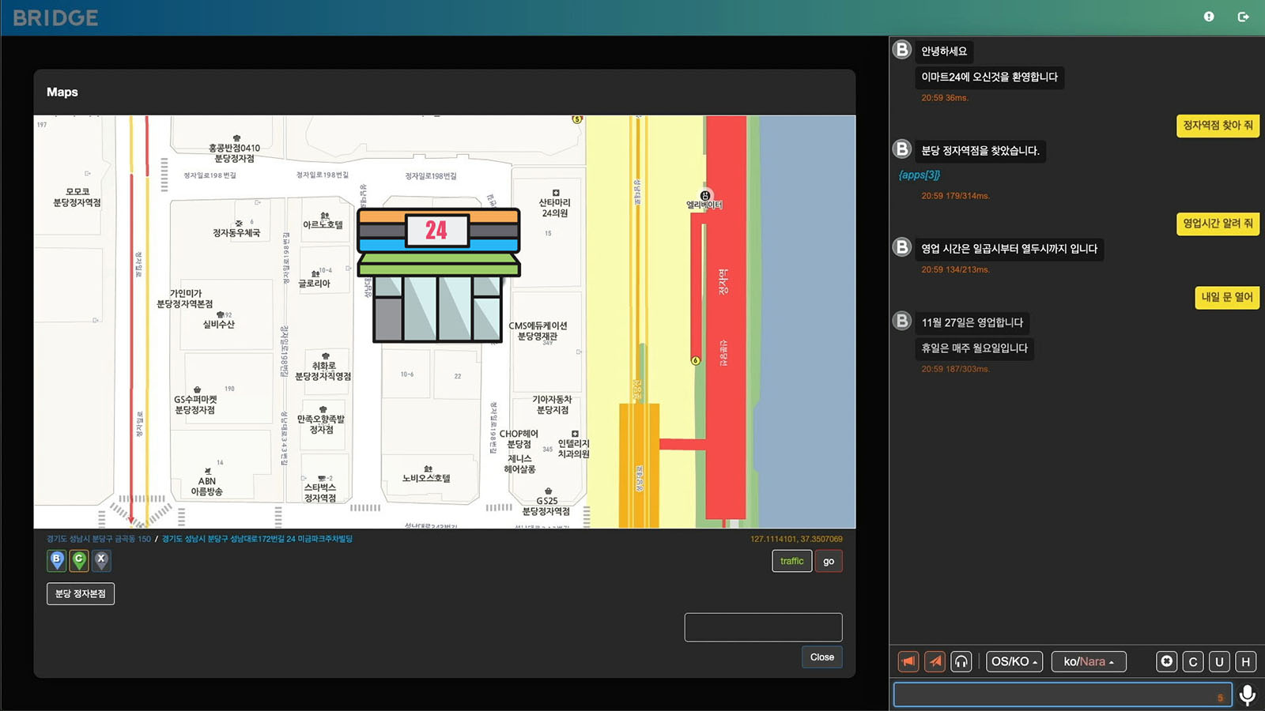Open the 경기도 성남시 분당구 금곡동 address link
The height and width of the screenshot is (711, 1265).
[x=96, y=538]
